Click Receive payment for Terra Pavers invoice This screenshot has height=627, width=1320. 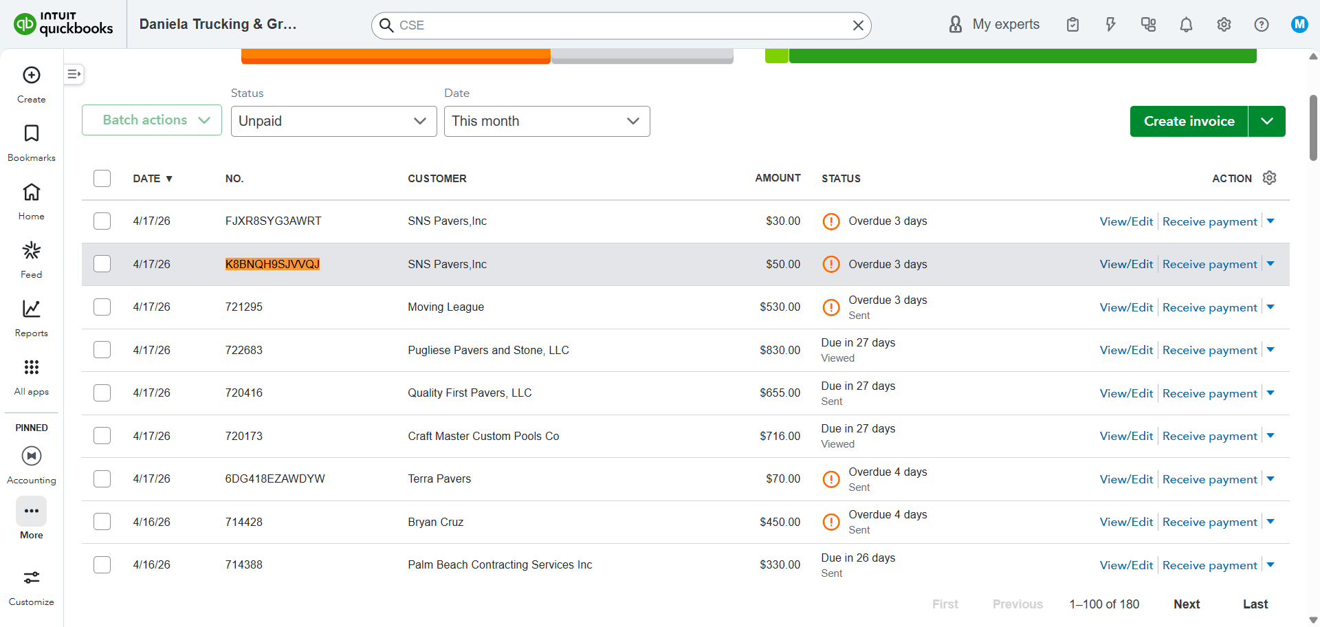point(1209,479)
